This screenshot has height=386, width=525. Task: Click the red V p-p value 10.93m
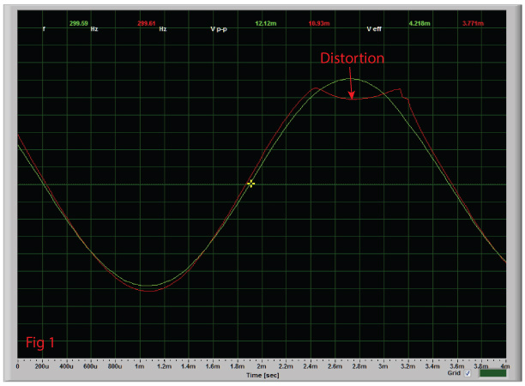pos(319,23)
